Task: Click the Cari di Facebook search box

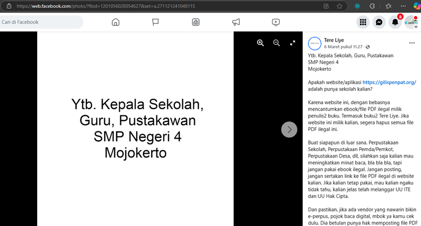Action: click(43, 22)
